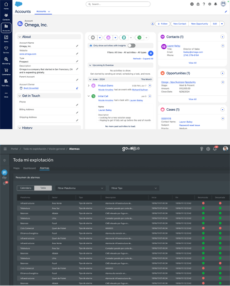Collapse the Get in Touch section
This screenshot has height=286, width=230.
[x=20, y=96]
